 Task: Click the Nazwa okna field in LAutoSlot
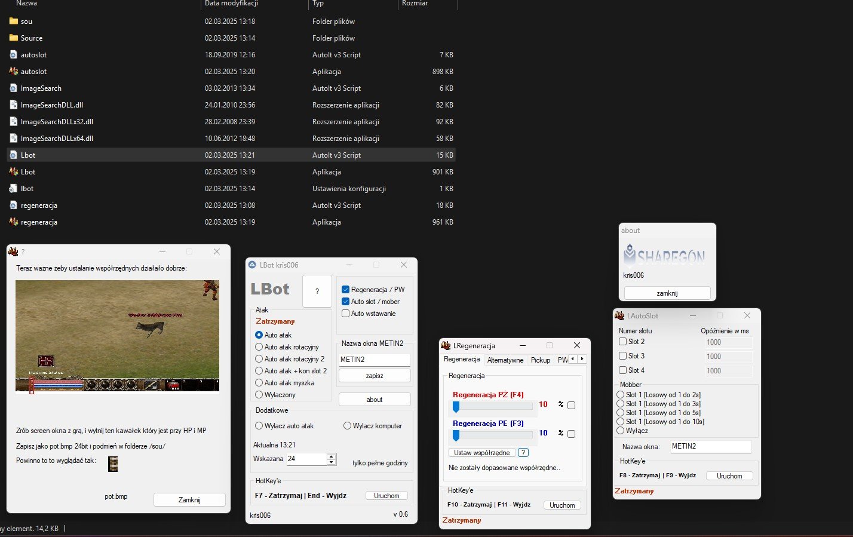point(710,446)
